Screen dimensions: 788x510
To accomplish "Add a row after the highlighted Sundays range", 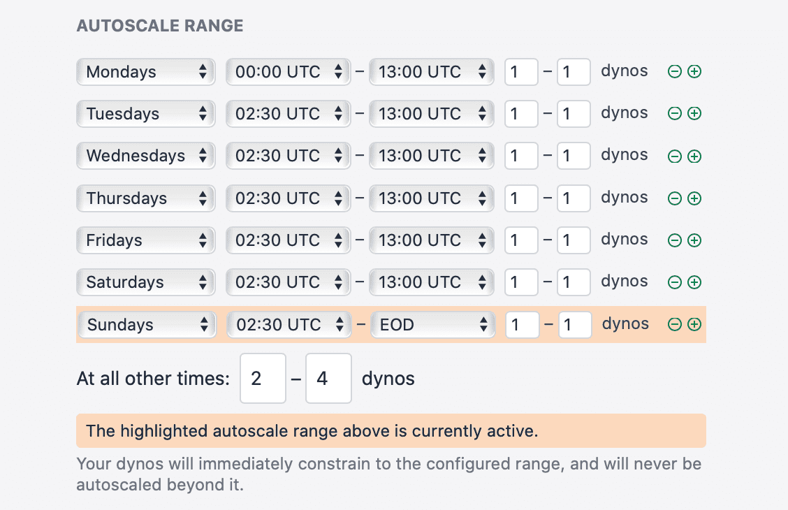I will click(693, 324).
